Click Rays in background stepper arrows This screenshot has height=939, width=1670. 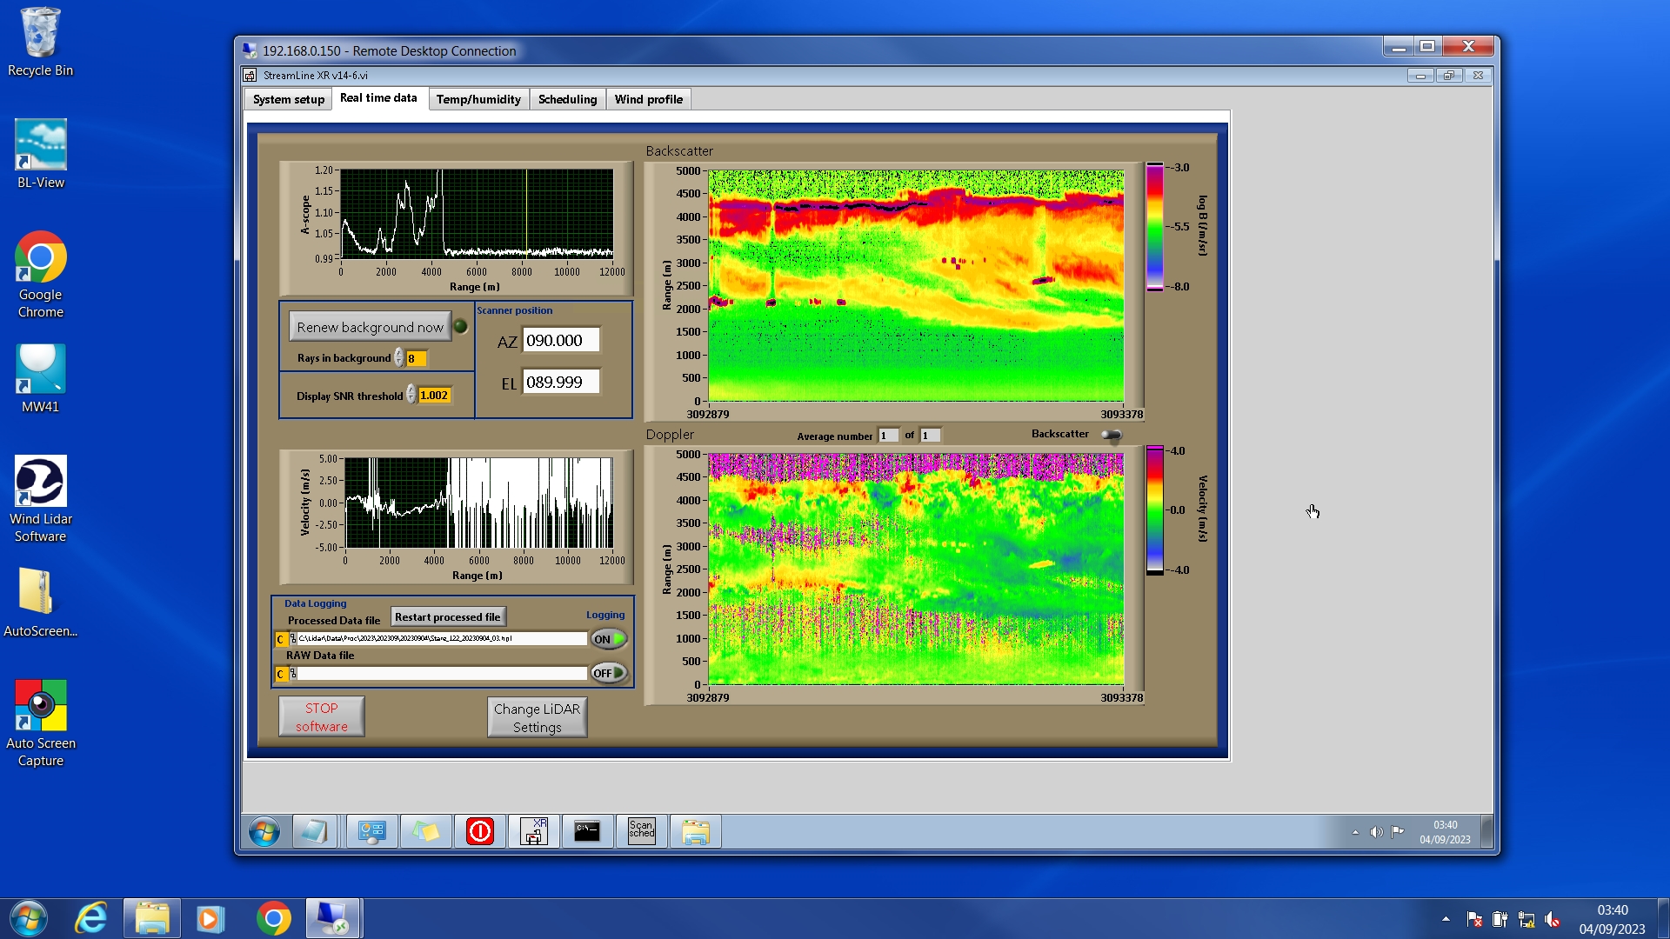[x=399, y=358]
